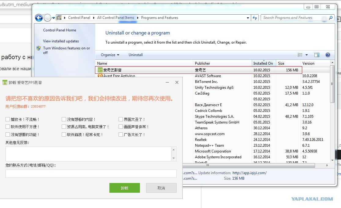Check the 没有想看的内容！ checkbox
This screenshot has width=341, height=208.
tap(64, 119)
